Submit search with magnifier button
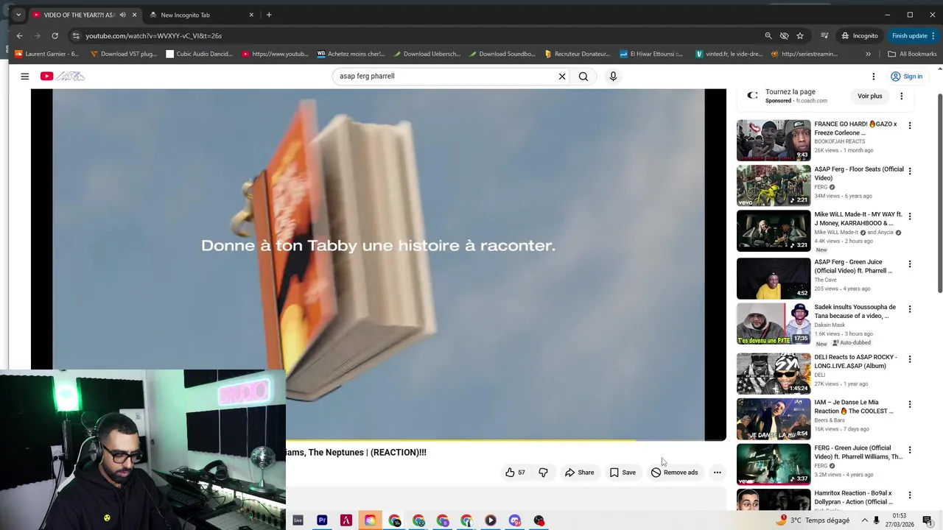This screenshot has width=943, height=530. pos(583,77)
